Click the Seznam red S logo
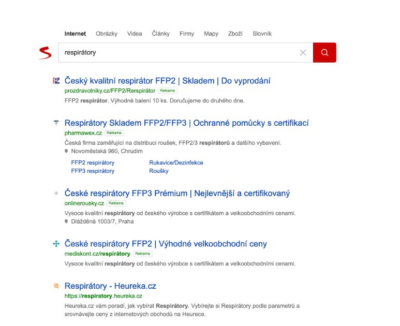Image resolution: width=400 pixels, height=326 pixels. [x=45, y=53]
